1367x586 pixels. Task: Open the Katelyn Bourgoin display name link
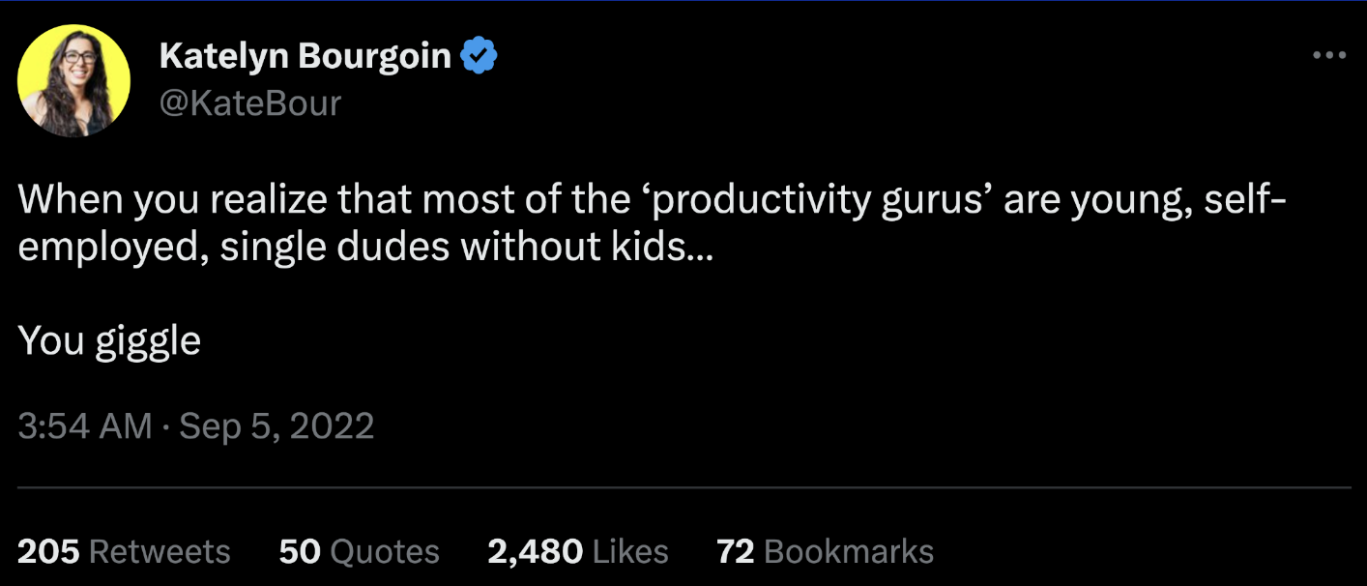305,57
